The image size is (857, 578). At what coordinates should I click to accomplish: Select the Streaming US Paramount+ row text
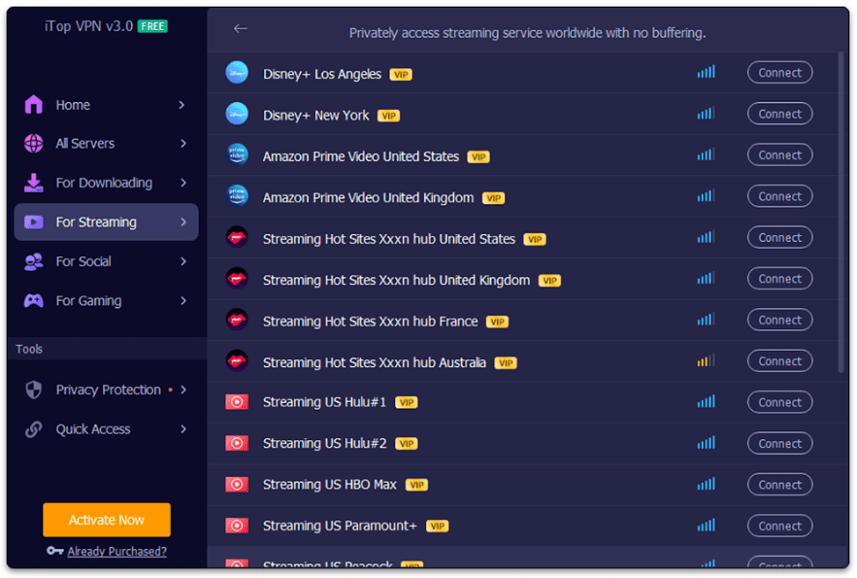[340, 525]
